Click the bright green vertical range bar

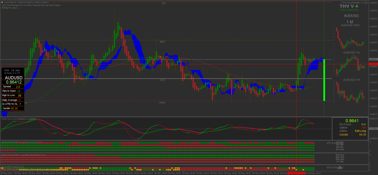pos(324,80)
